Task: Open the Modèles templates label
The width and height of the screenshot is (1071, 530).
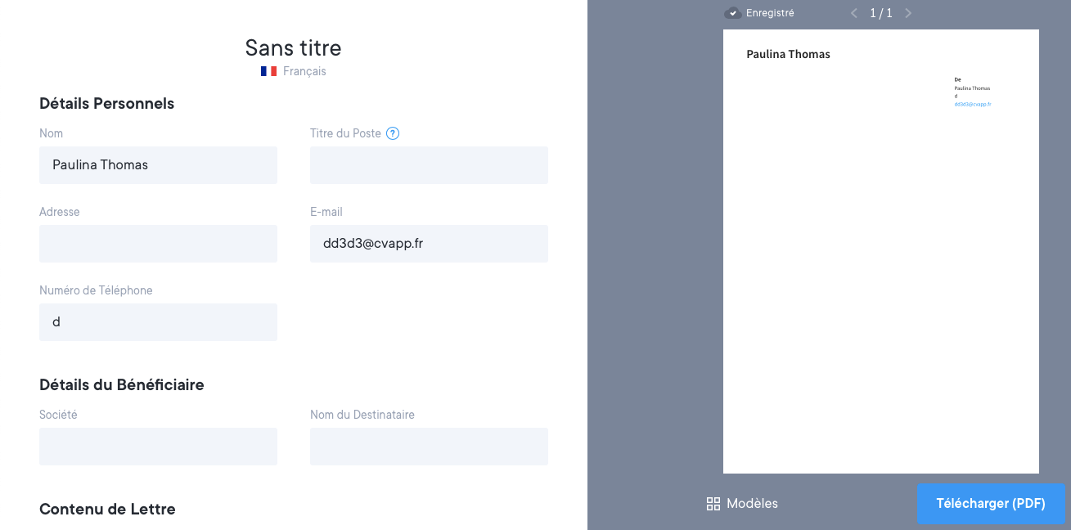Action: coord(752,504)
